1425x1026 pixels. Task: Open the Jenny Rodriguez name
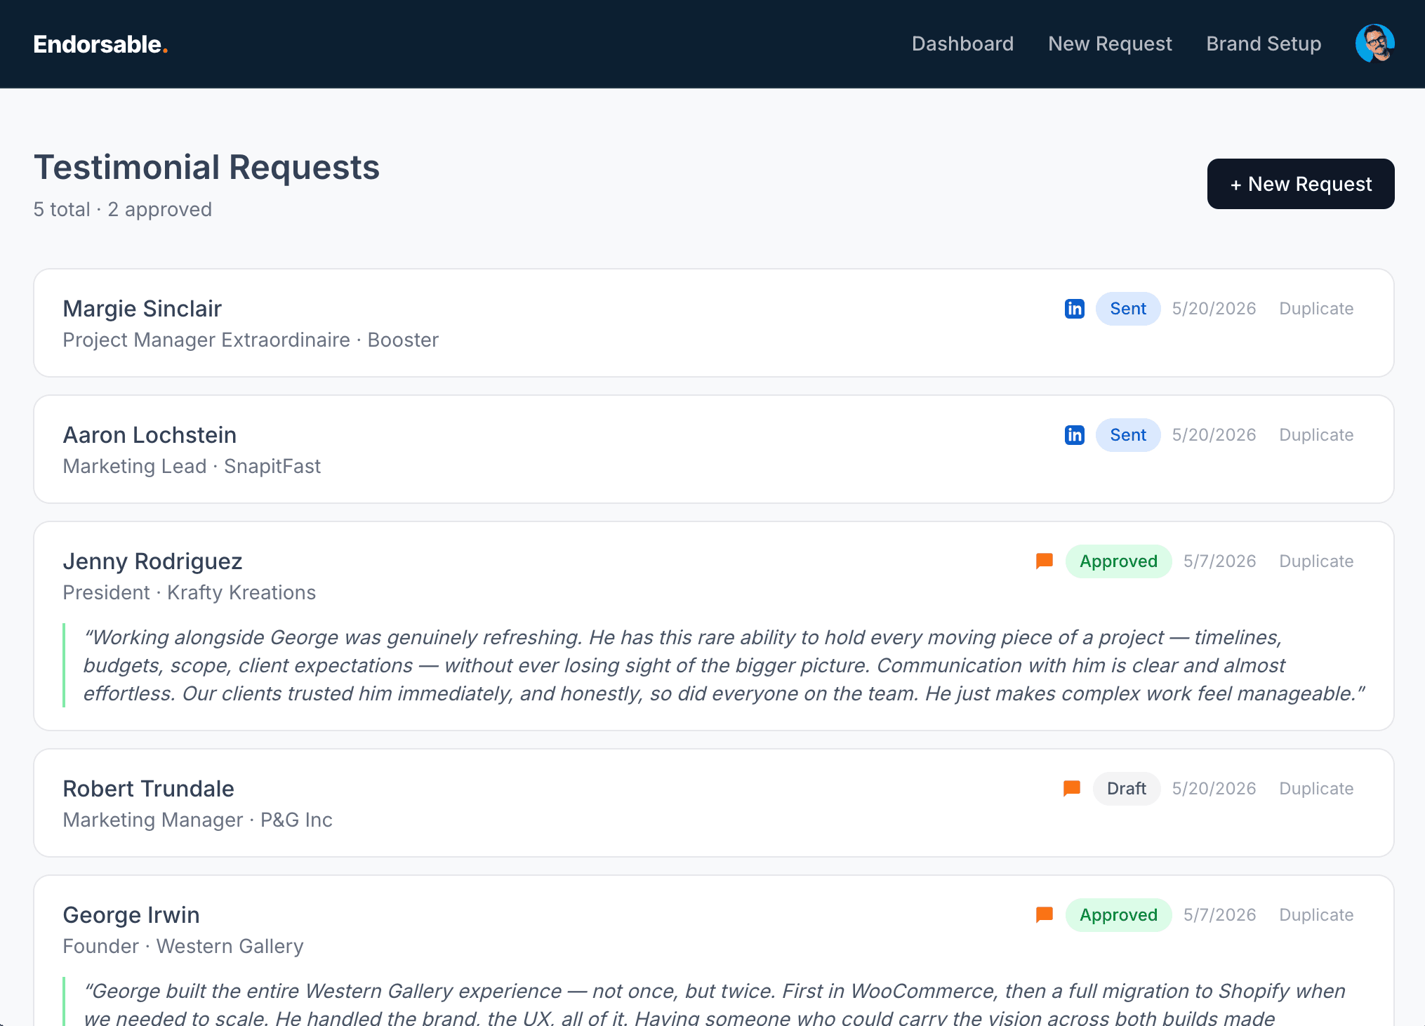(x=152, y=561)
